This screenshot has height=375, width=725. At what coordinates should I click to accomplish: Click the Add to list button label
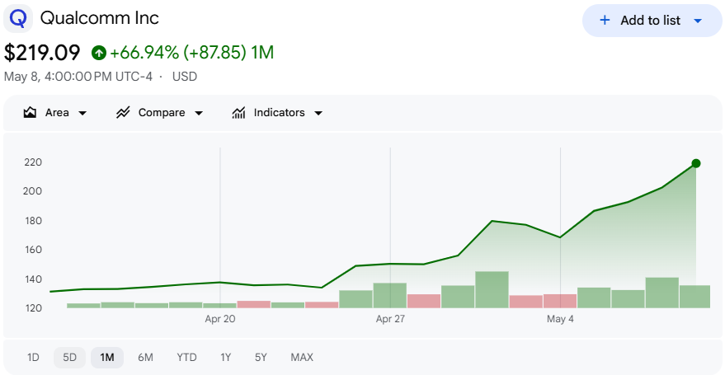[650, 21]
